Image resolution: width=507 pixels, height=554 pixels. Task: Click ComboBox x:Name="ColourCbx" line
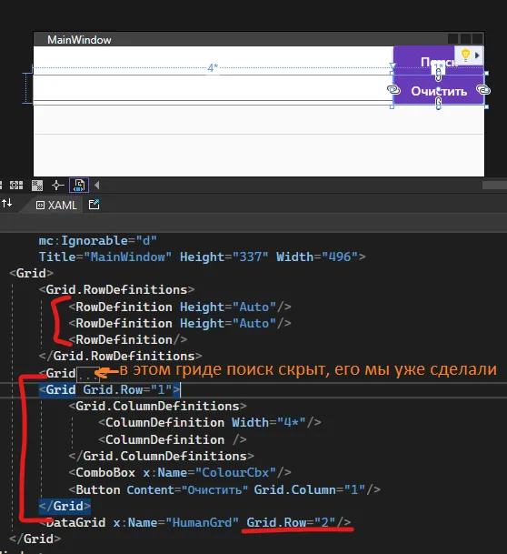coord(180,473)
